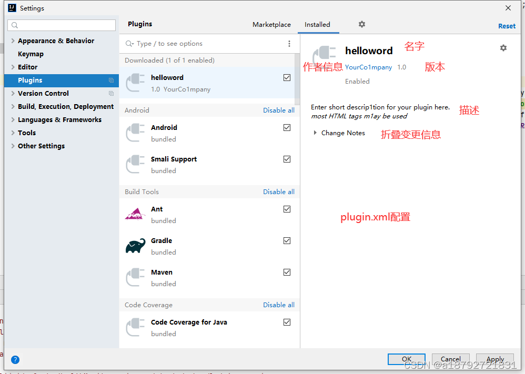Select Code Coverage for Java name
This screenshot has width=525, height=374.
[189, 322]
